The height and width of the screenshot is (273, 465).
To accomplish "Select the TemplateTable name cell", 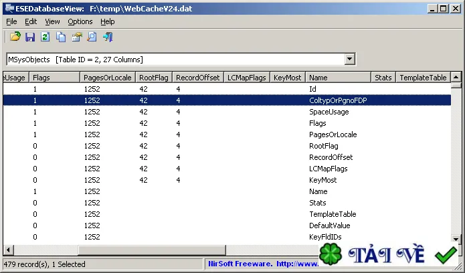I will coord(333,214).
